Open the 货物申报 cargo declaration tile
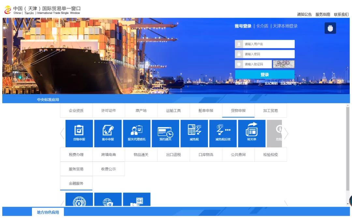 coord(79,133)
